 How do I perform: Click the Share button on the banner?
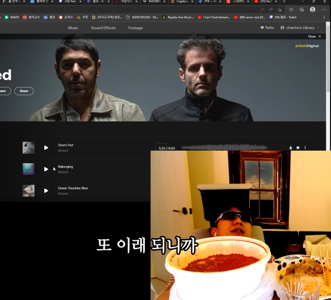24,91
